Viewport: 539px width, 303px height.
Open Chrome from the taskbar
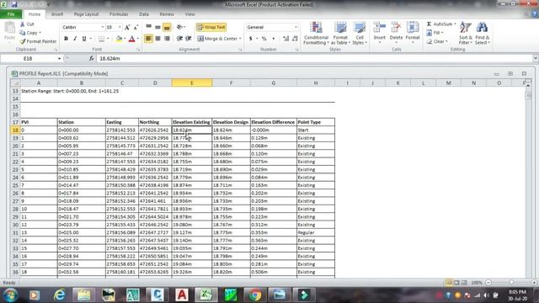(254, 295)
